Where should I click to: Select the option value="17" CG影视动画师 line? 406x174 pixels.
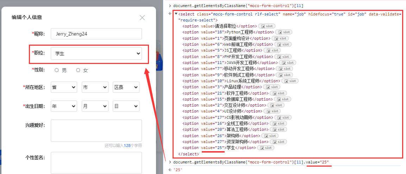click(x=228, y=117)
